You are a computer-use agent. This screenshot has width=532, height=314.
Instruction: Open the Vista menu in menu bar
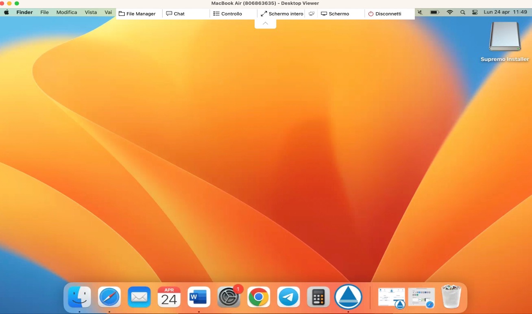pos(91,13)
